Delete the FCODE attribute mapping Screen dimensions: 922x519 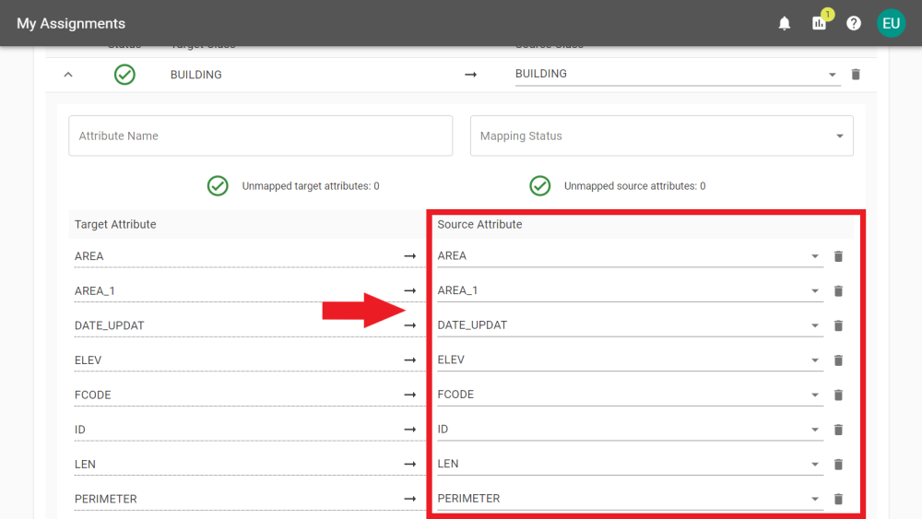[x=838, y=395]
